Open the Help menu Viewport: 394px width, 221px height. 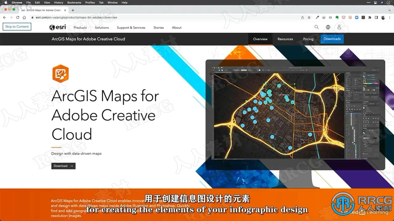[x=124, y=2]
